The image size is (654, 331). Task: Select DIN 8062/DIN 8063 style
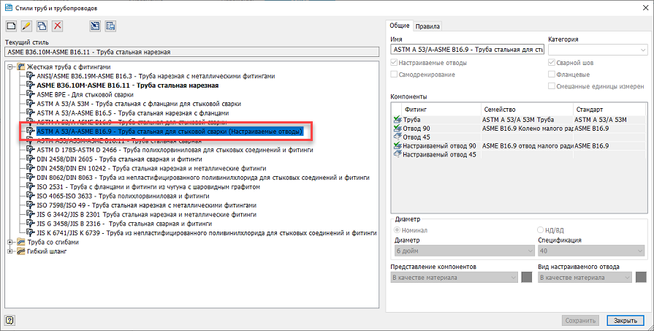coord(203,178)
